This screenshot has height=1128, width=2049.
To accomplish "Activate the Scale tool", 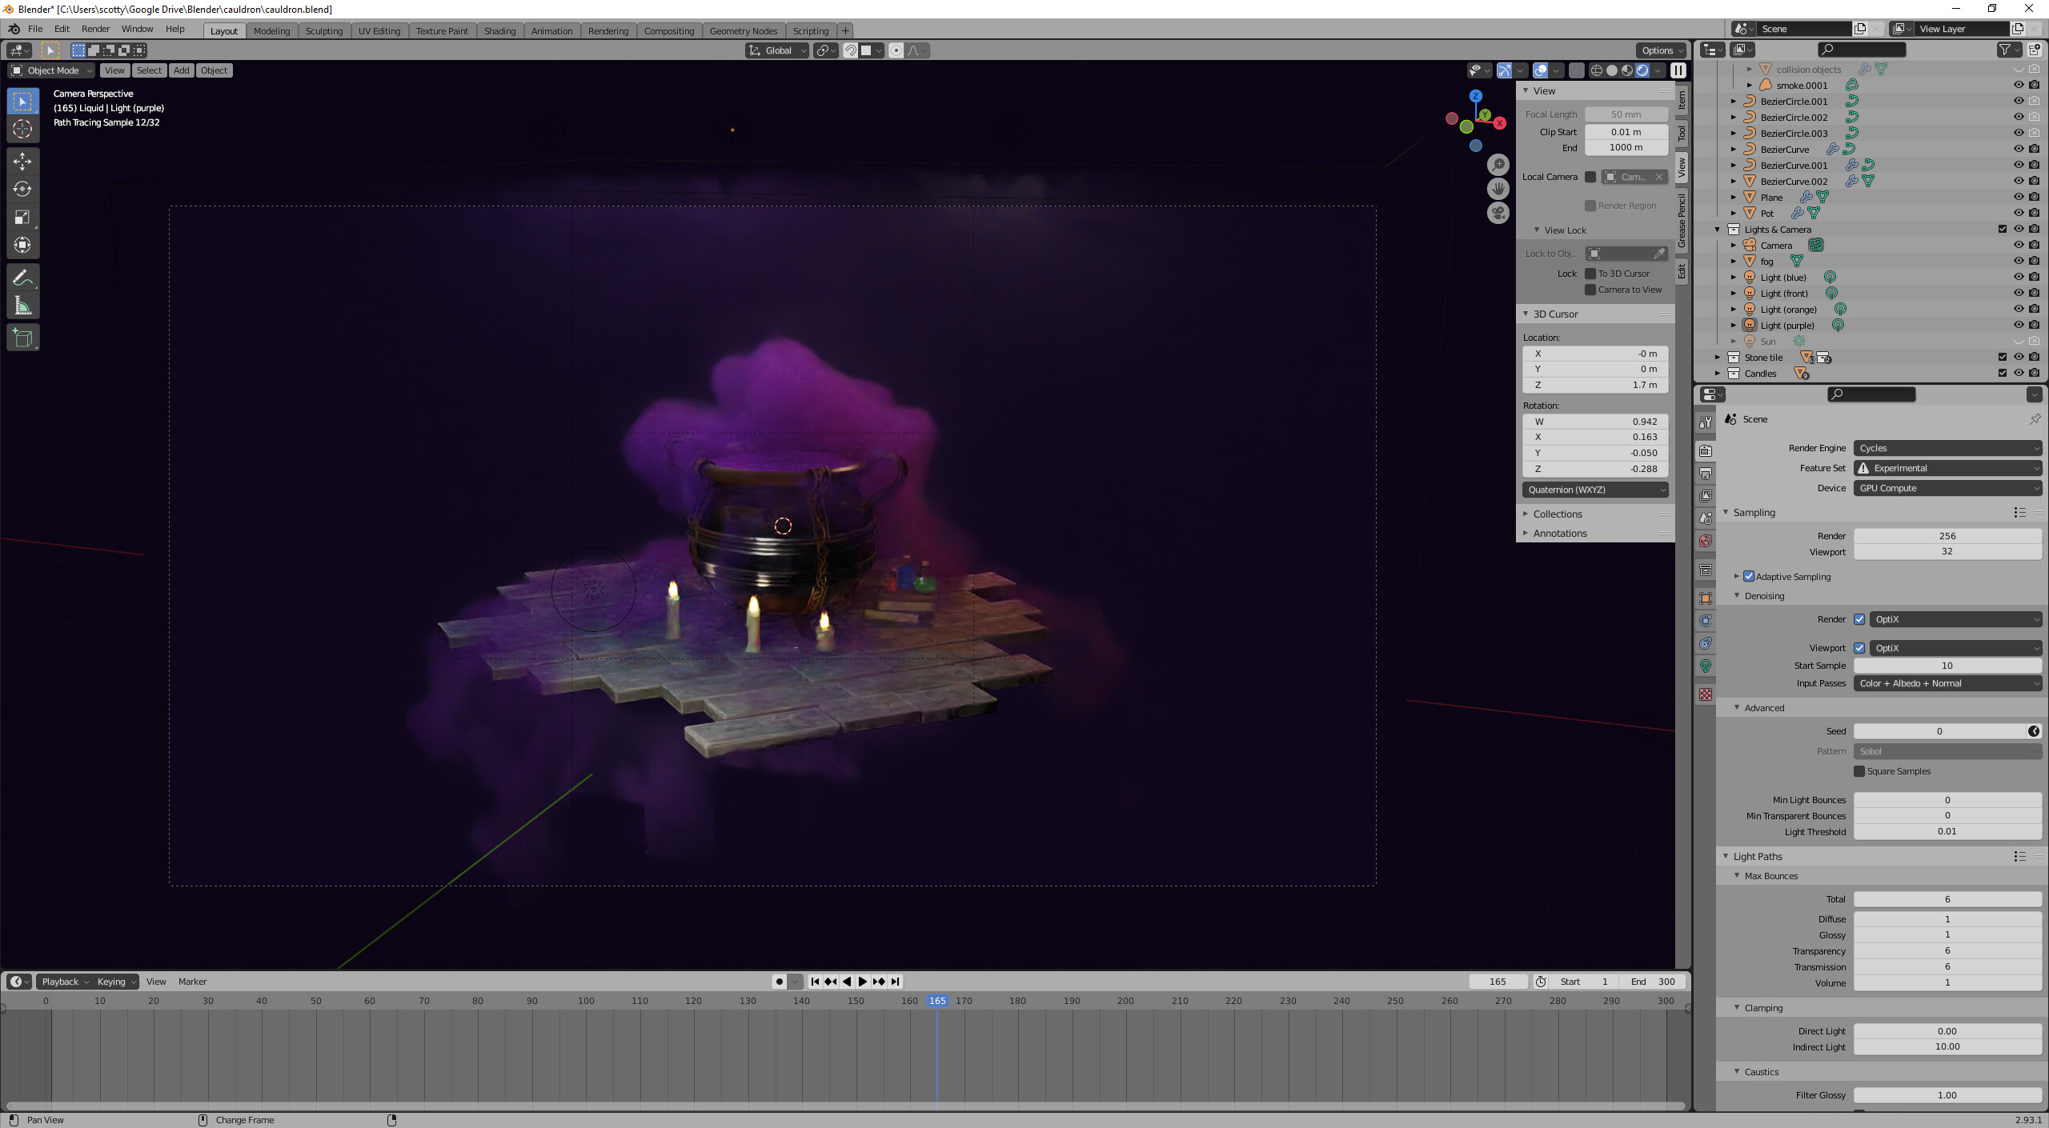I will (x=22, y=217).
